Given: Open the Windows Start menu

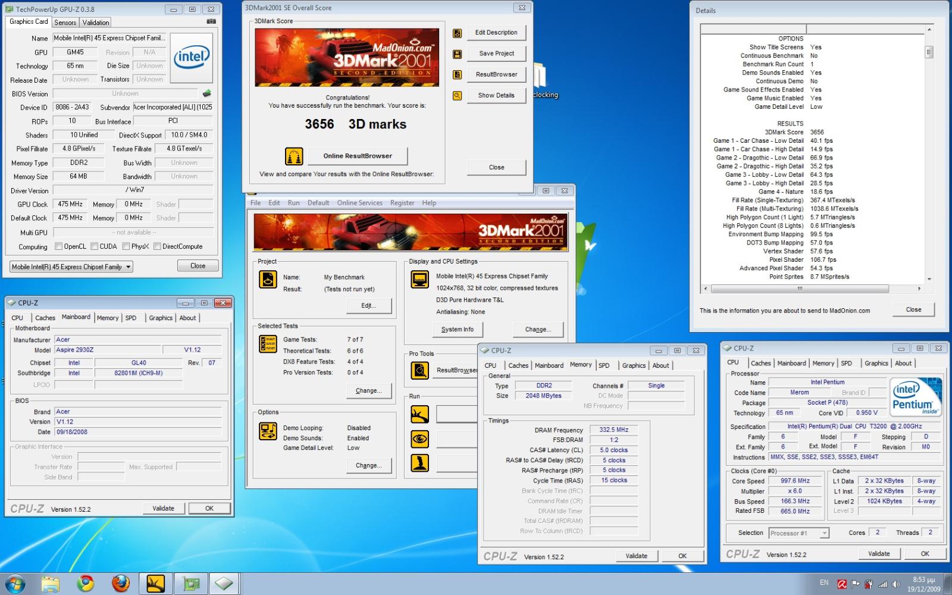Looking at the screenshot, I should 14,584.
